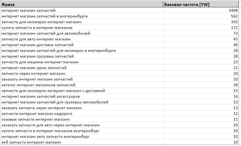Screen dimensions: 241x146
Task: Select cell 'газовые запчасти интернет магазин'
Action: [82, 119]
